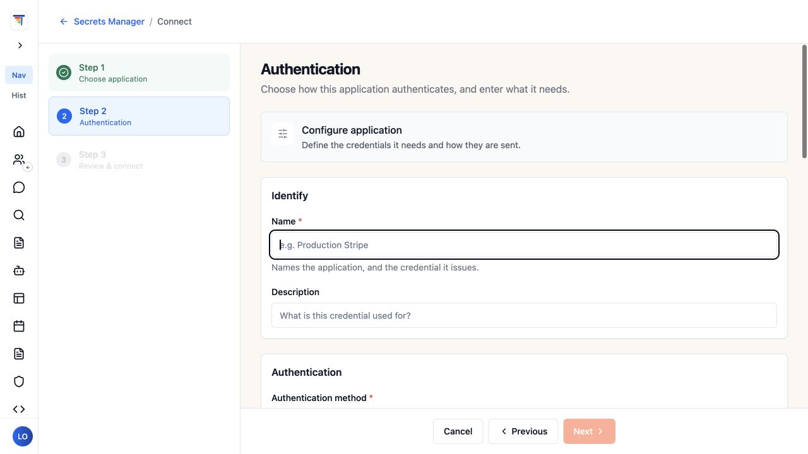This screenshot has height=454, width=808.
Task: Open the code brackets icon
Action: (x=19, y=409)
